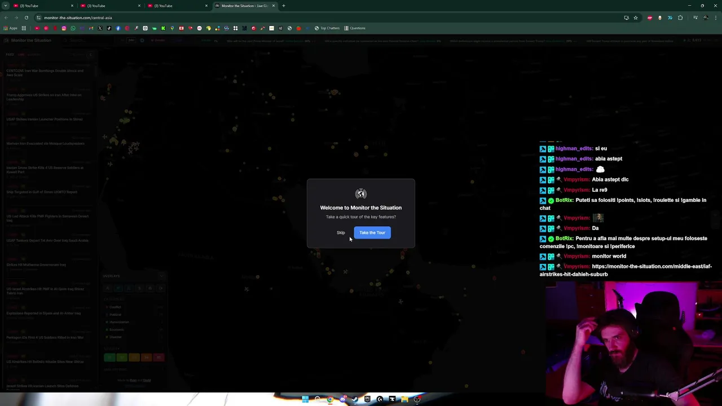Expand the tab search dropdown arrow
Viewport: 722px width, 406px height.
5,6
